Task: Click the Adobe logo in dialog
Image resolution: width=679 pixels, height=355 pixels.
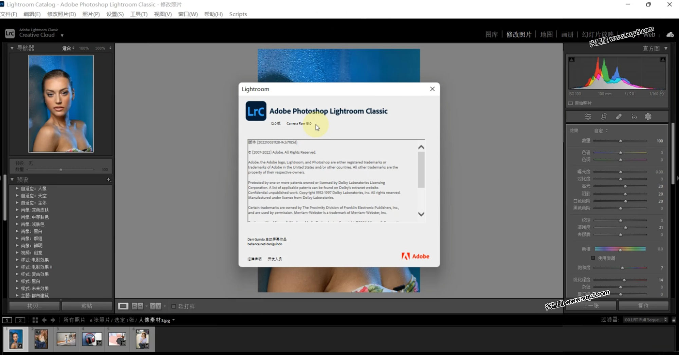Action: coord(415,256)
